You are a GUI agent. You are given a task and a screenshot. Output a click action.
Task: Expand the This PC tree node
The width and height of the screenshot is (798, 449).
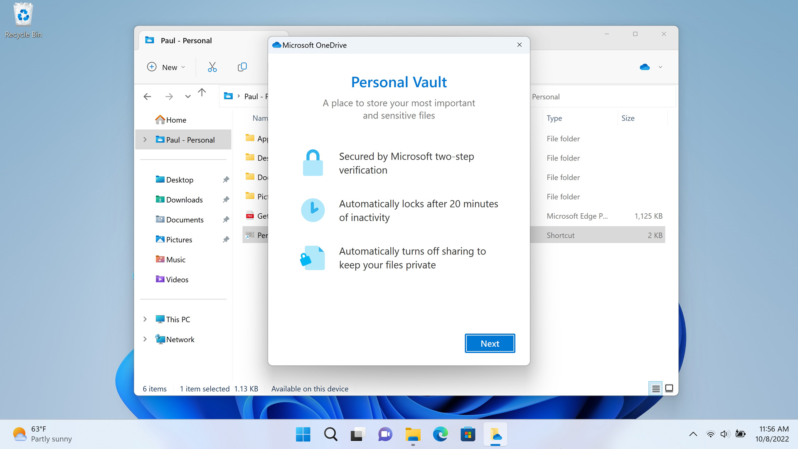[145, 319]
